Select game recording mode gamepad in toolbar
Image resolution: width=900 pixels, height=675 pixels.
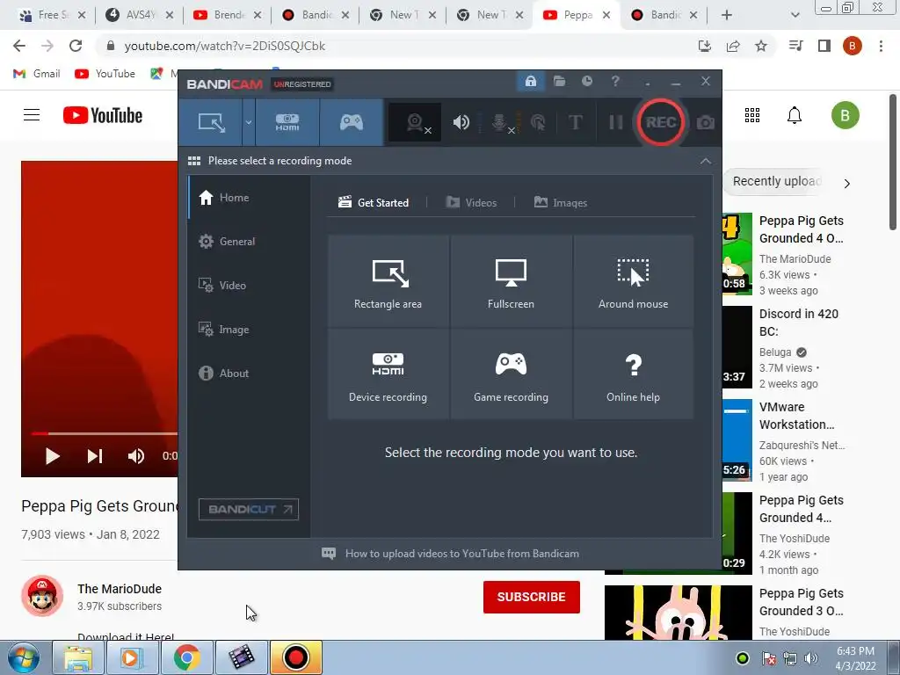click(x=352, y=122)
